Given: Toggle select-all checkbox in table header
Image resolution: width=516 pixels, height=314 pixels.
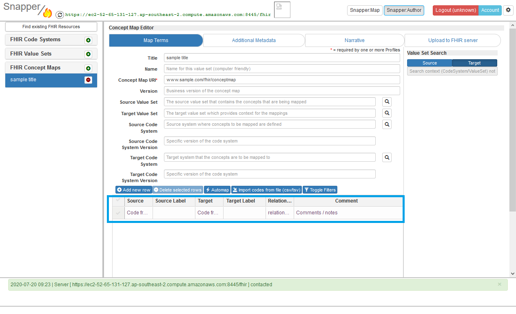Looking at the screenshot, I should pyautogui.click(x=118, y=201).
